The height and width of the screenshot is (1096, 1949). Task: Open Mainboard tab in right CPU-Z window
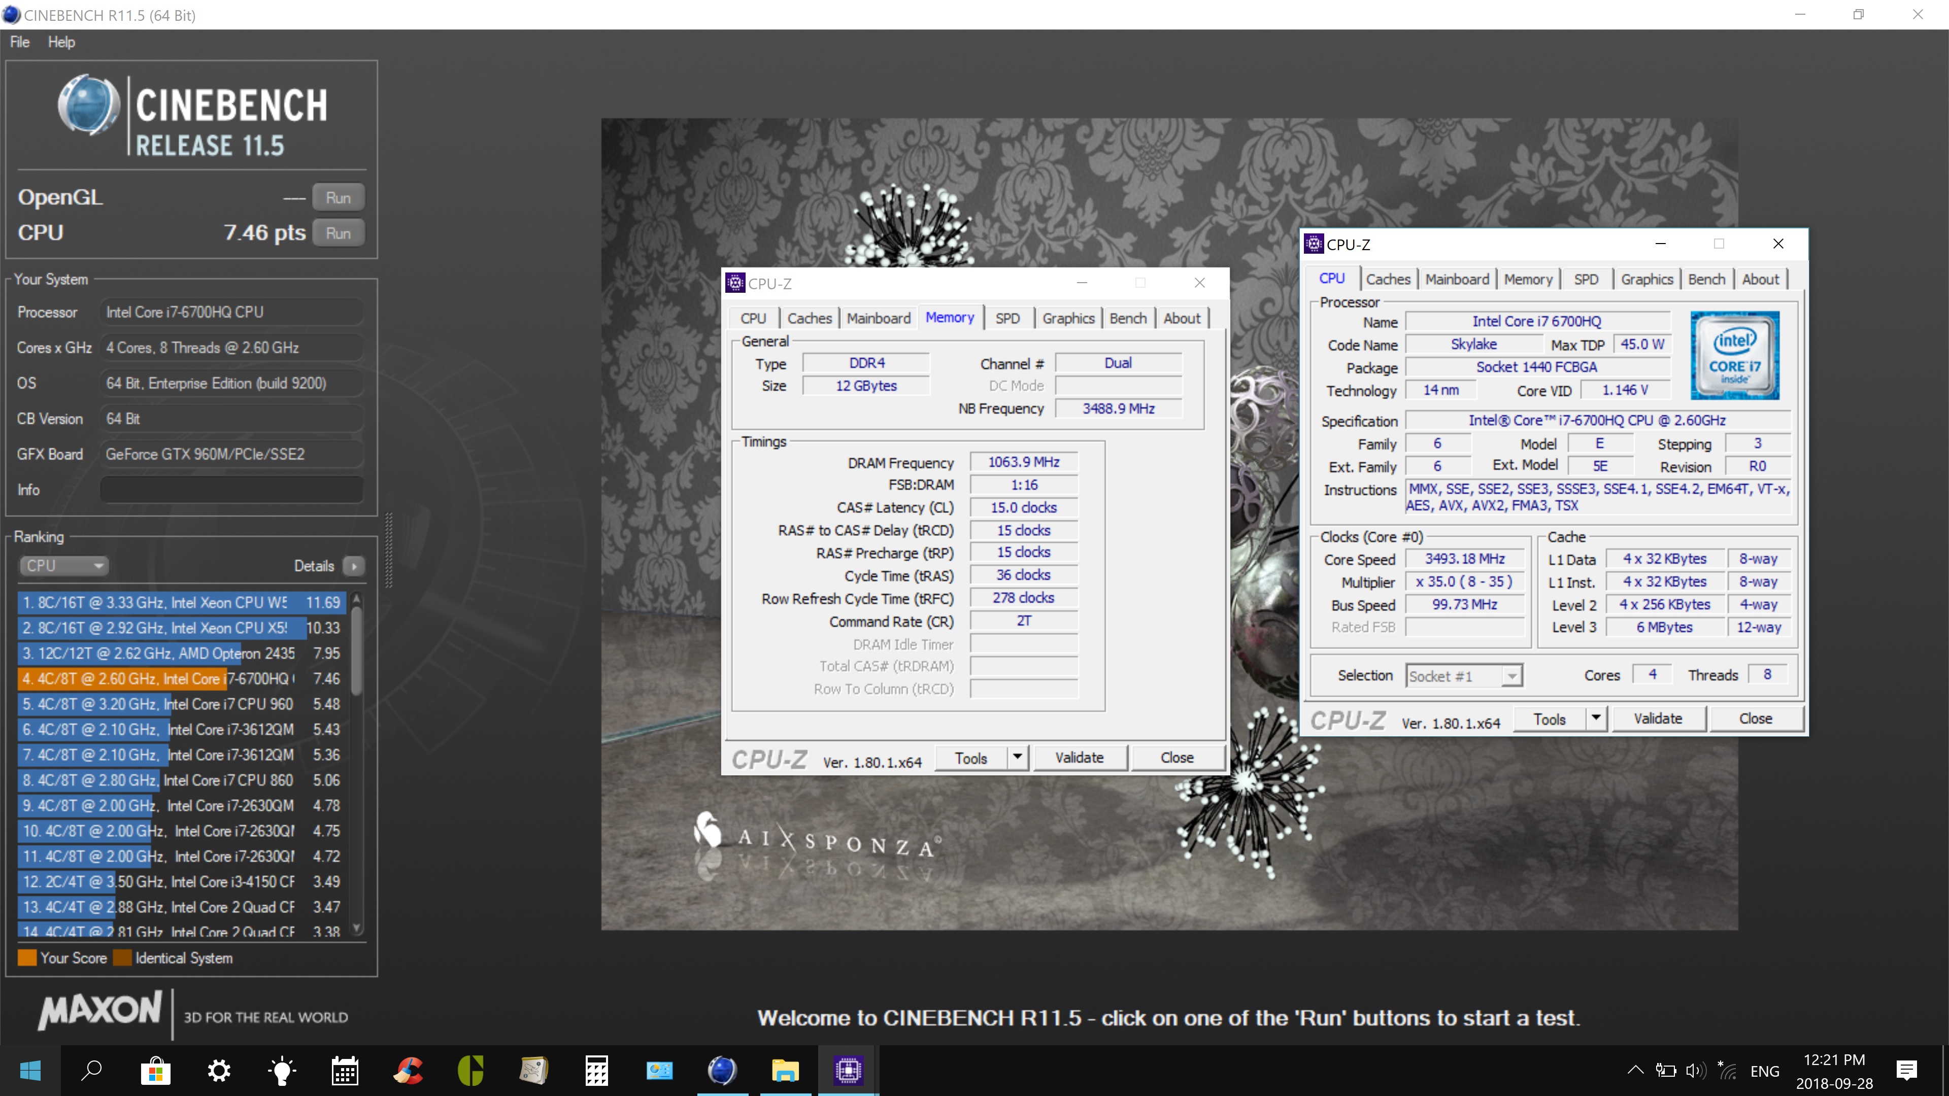point(1457,279)
